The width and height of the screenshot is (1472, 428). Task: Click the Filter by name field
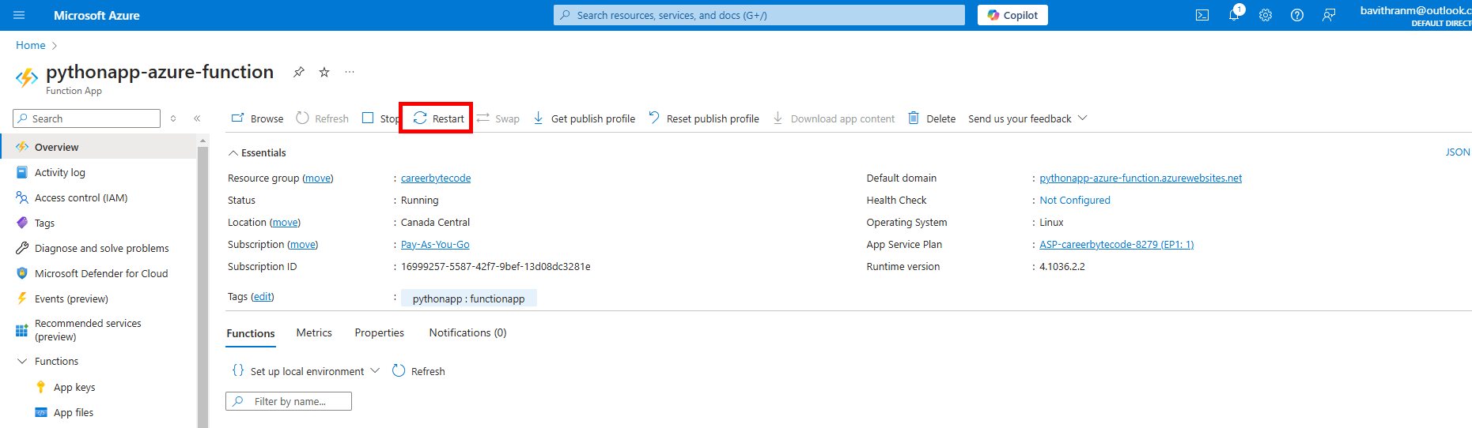click(289, 401)
